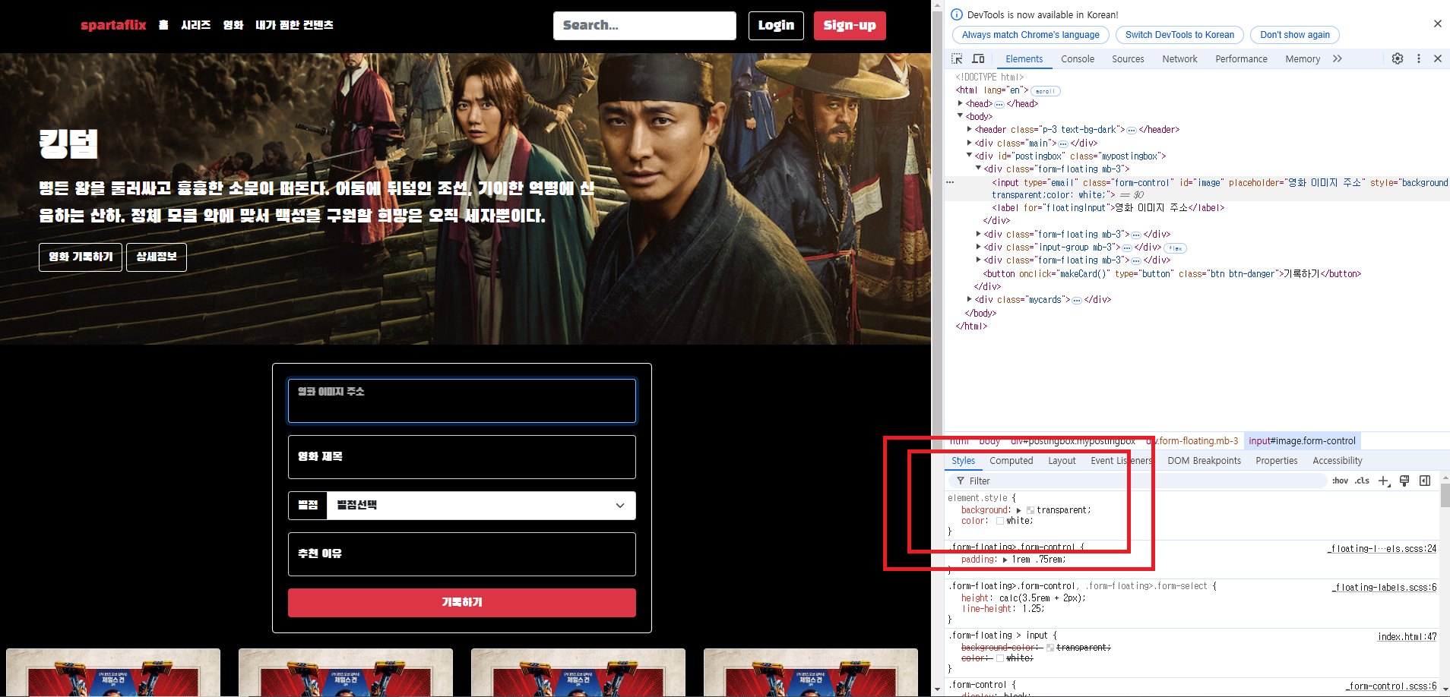This screenshot has width=1450, height=697.
Task: Click the white color swatch in element.style
Action: tap(1000, 521)
